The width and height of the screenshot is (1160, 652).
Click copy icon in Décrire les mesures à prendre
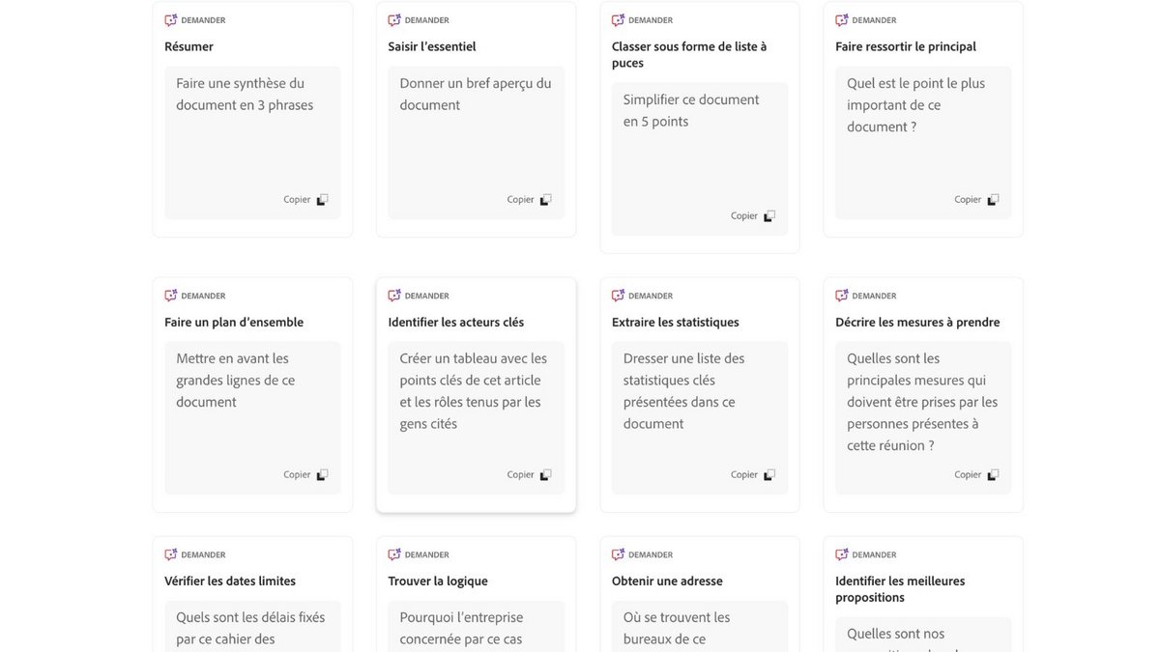[994, 475]
